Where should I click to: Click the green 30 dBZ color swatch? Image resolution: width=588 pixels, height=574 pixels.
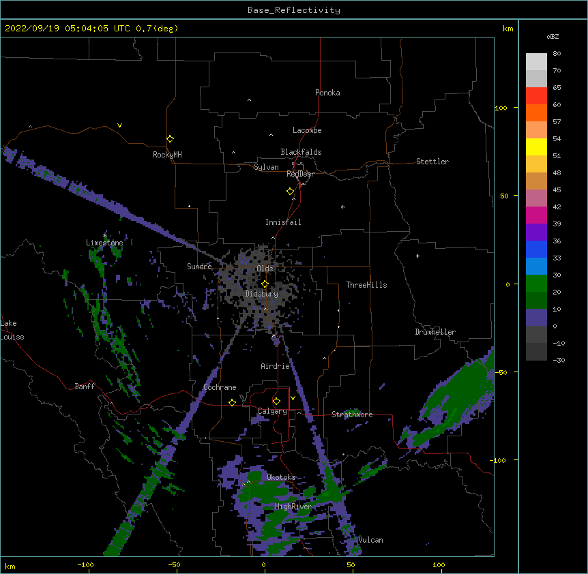click(x=536, y=284)
